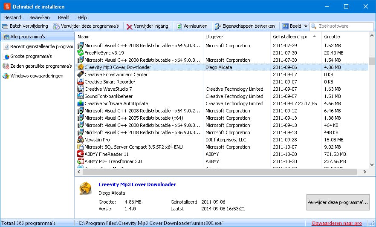Click Microsoft SQL Server Compact row icon

81,147
